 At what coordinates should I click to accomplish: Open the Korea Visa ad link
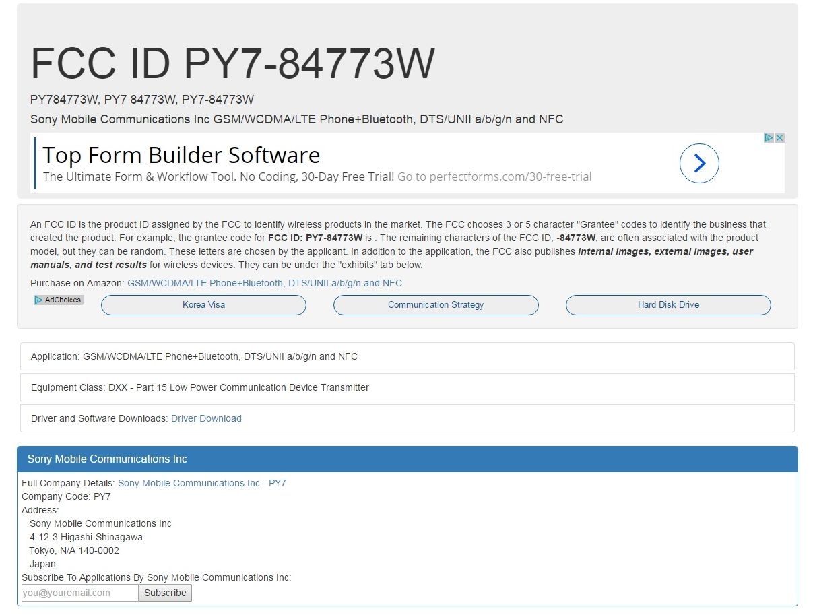(203, 304)
